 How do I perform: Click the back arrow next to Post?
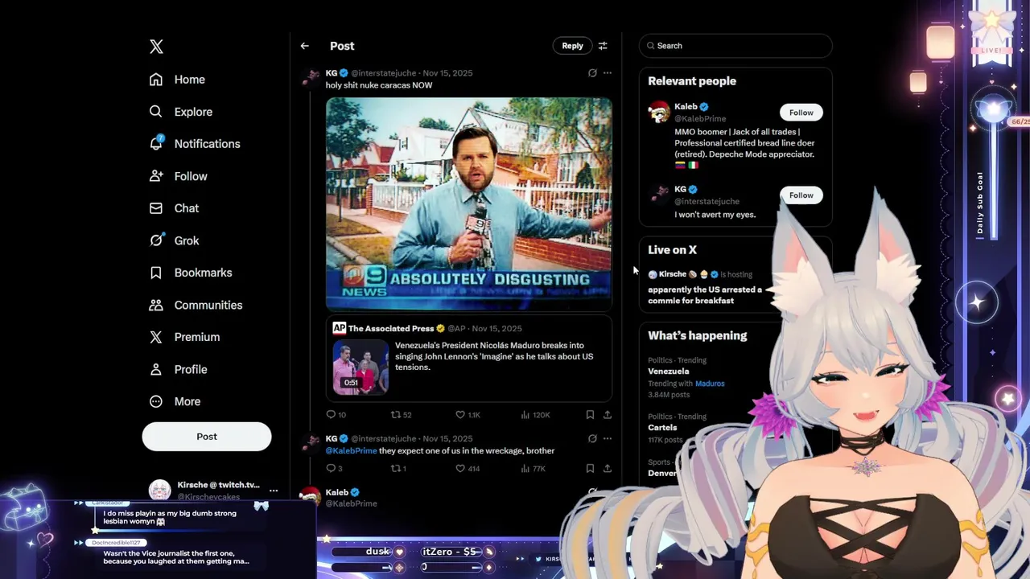pyautogui.click(x=304, y=46)
